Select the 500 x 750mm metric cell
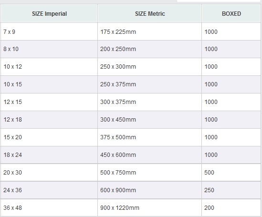Viewport: 262px width, 217px height. coord(149,173)
